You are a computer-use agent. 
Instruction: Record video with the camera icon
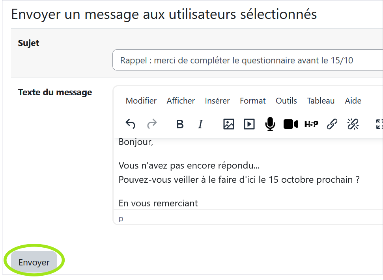tap(291, 124)
